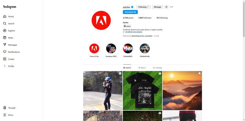Click the Explore label in sidebar
The image size is (245, 121).
point(12,31)
